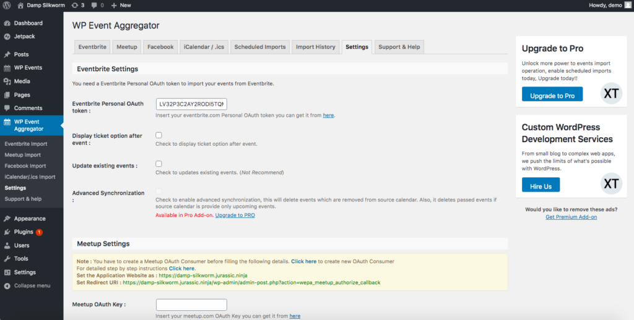Screen dimensions: 634x320
Task: Focus the Meetup OAuth Key field
Action: tap(191, 305)
